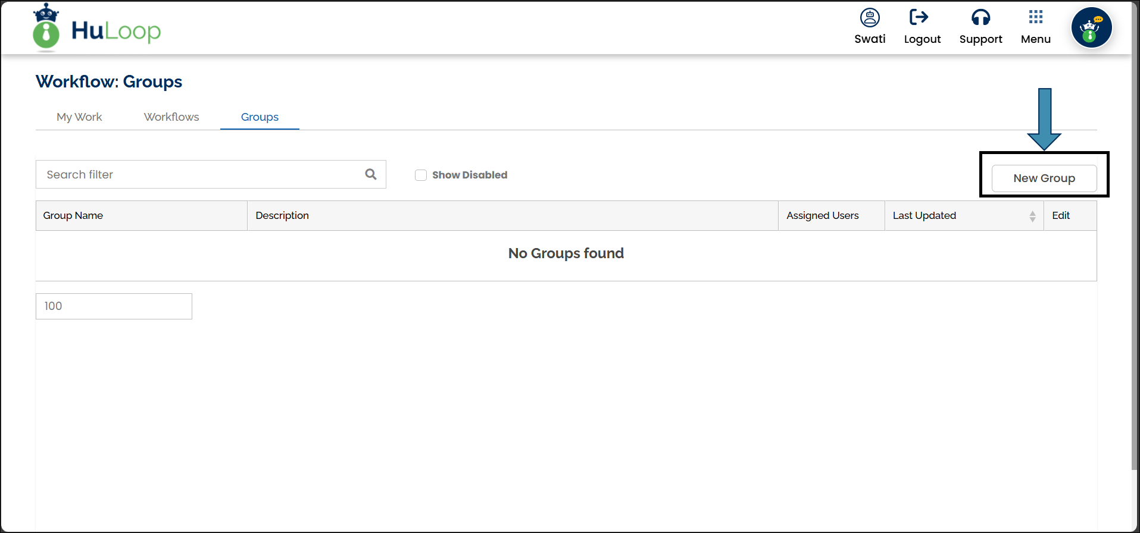Viewport: 1140px width, 533px height.
Task: Focus the Search filter input field
Action: (x=199, y=174)
